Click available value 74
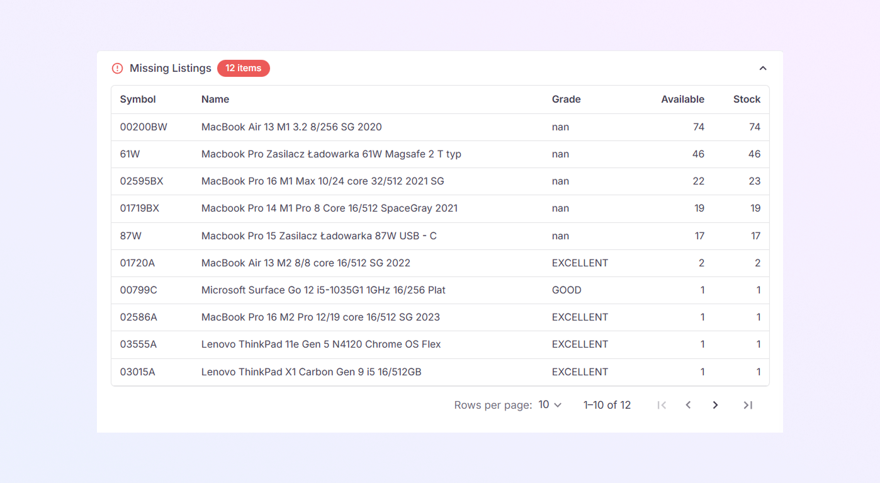The height and width of the screenshot is (483, 880). point(699,127)
